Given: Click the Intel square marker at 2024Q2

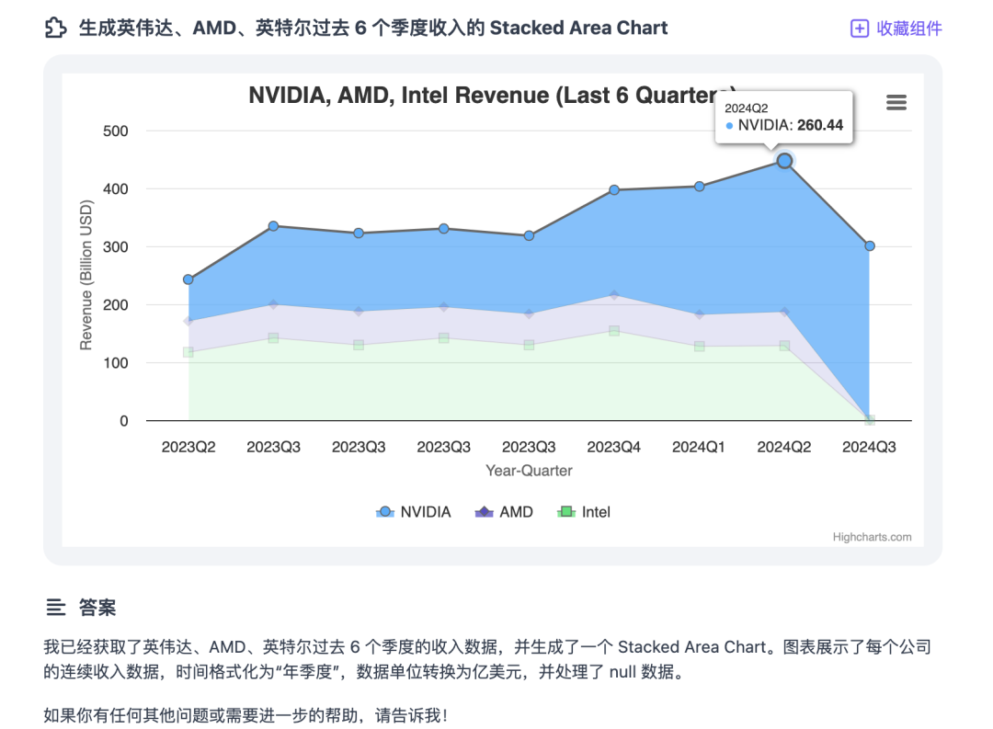Looking at the screenshot, I should tap(784, 346).
